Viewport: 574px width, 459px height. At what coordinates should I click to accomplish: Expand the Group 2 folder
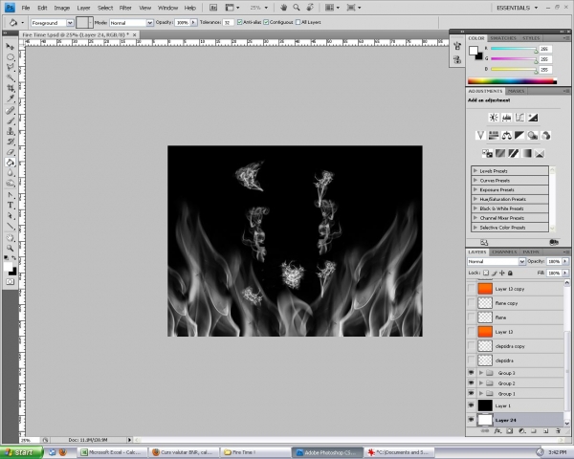coord(481,383)
